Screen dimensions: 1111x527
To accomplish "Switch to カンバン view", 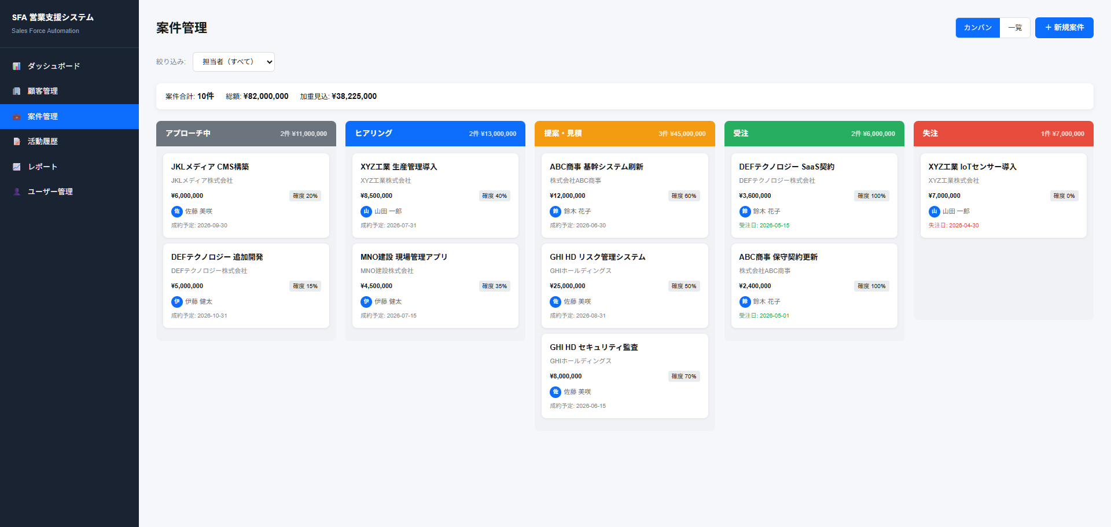I will [978, 28].
